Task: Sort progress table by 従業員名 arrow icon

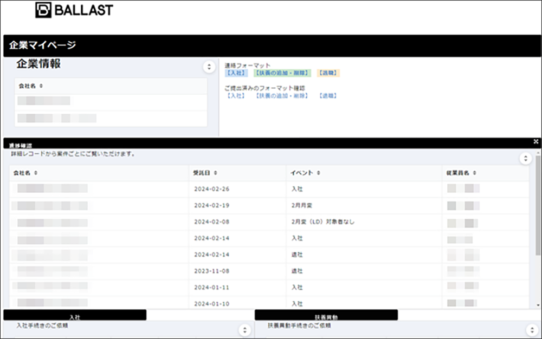Action: pos(475,173)
